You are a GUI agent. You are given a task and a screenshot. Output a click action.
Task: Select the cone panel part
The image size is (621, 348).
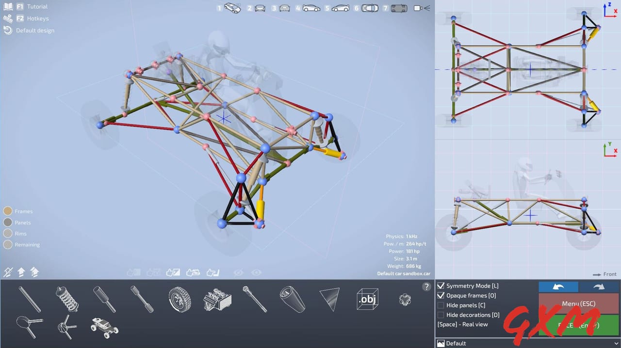(293, 299)
